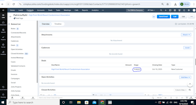This screenshot has height=105, width=196.
Task: Open the user profile avatar
Action: tap(194, 10)
